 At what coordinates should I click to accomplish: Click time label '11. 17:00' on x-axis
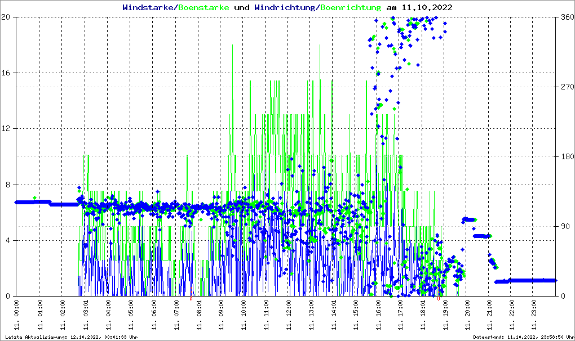(400, 315)
